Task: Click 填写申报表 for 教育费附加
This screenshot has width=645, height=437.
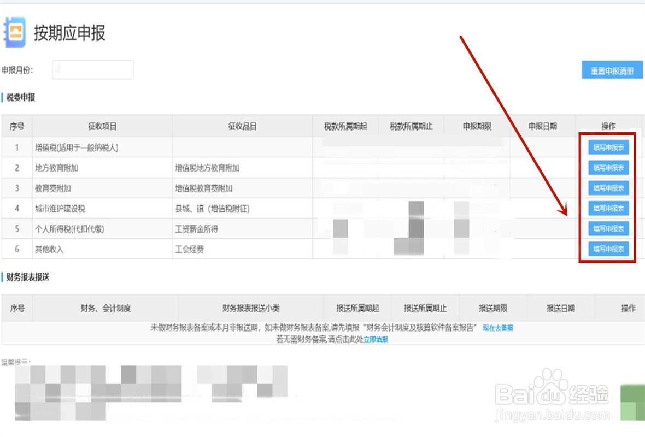Action: 608,188
